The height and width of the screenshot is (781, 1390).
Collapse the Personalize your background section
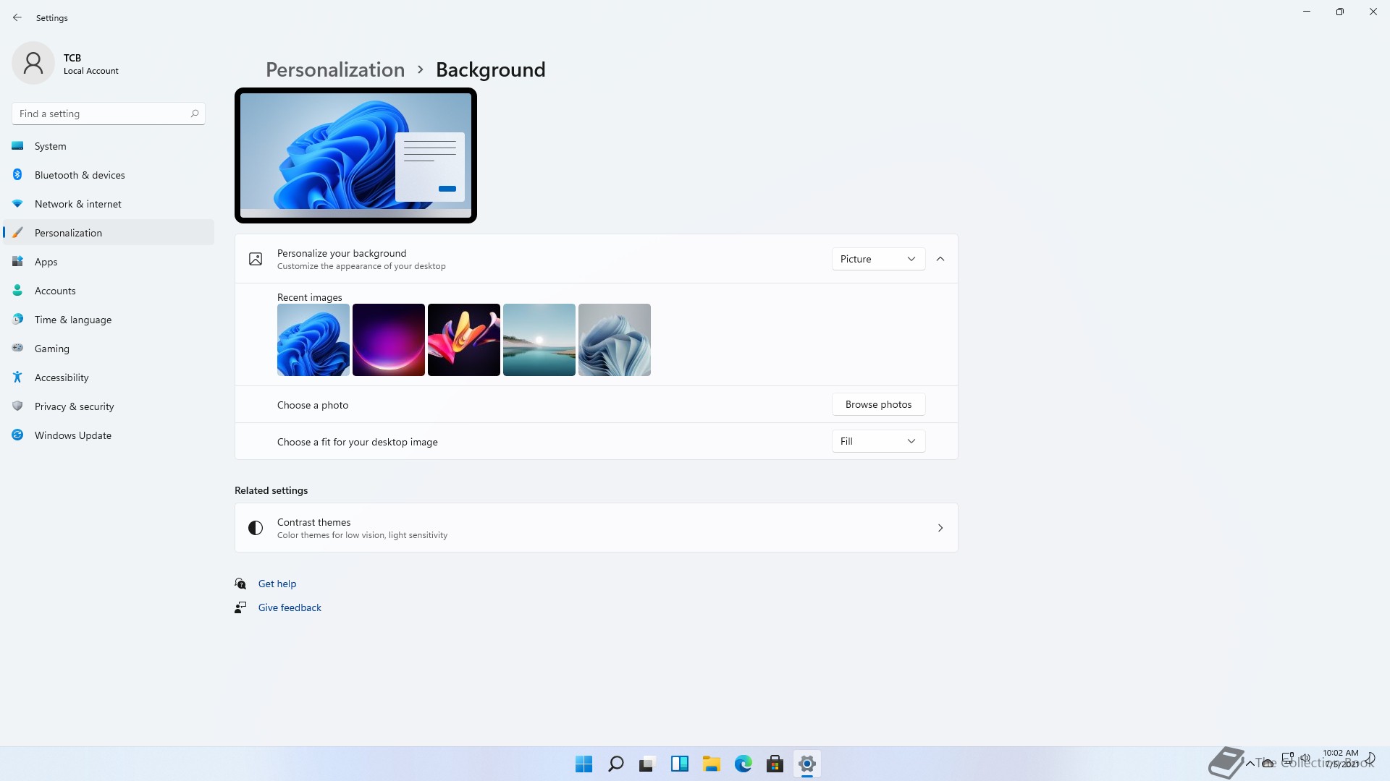940,259
